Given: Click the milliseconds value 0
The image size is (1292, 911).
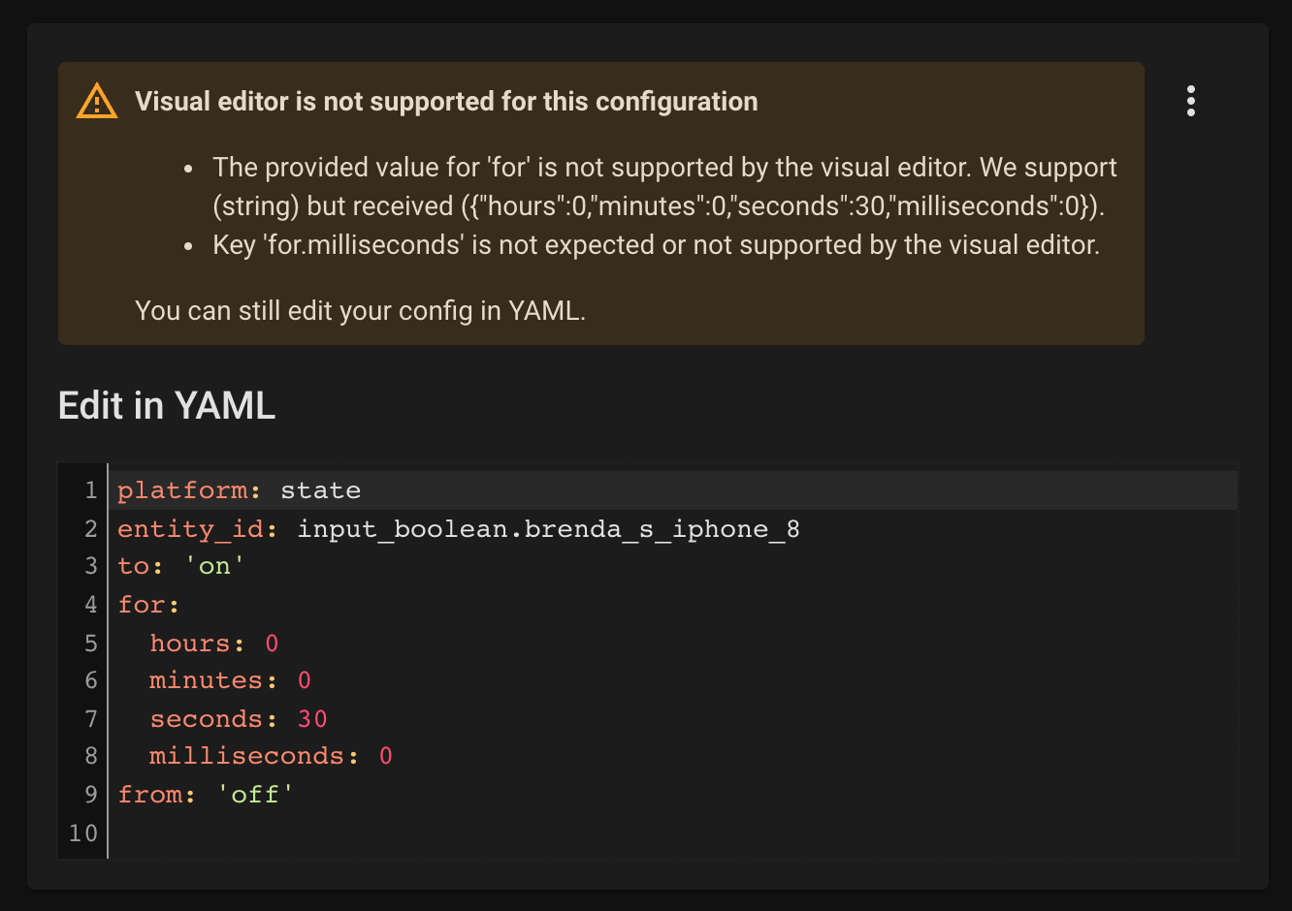Looking at the screenshot, I should point(385,756).
